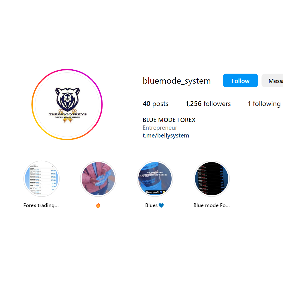
Task: Open the bear logo profile picture story
Action: coord(67,105)
